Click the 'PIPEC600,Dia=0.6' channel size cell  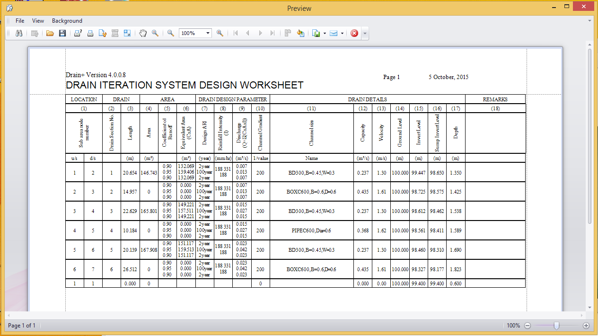(311, 230)
